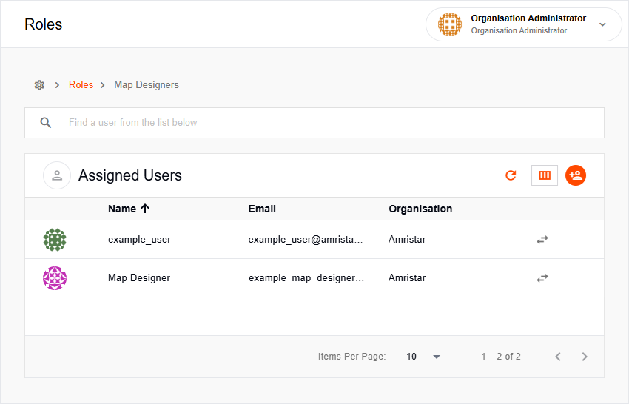Add a user to this role
Viewport: 629px width, 404px height.
pos(576,175)
